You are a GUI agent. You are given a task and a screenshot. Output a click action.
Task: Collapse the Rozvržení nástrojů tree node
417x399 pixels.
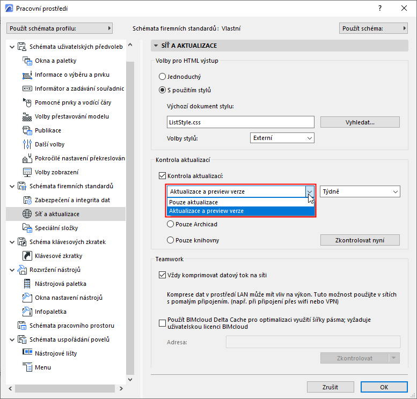point(12,270)
